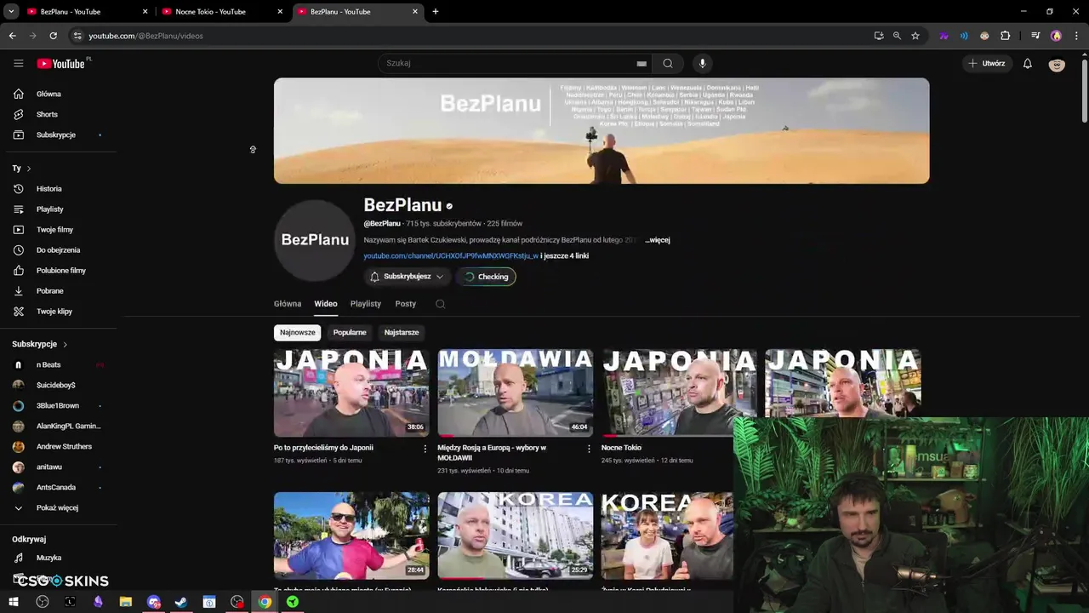Click the YouTube logo
The image size is (1089, 613).
(x=61, y=64)
